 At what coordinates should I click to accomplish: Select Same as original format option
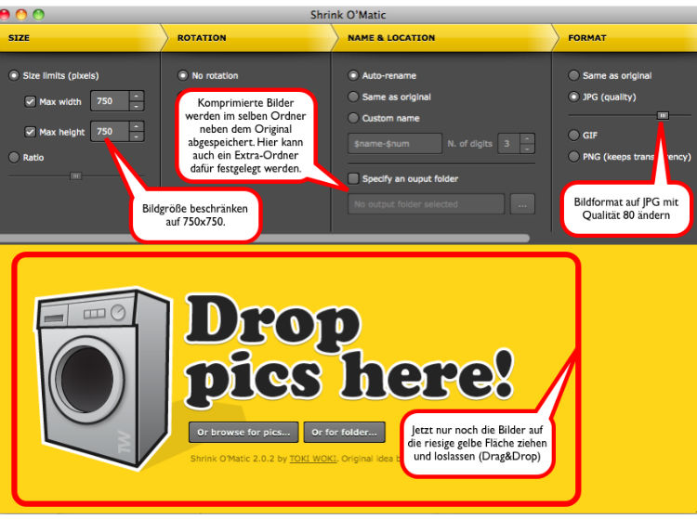coord(574,75)
